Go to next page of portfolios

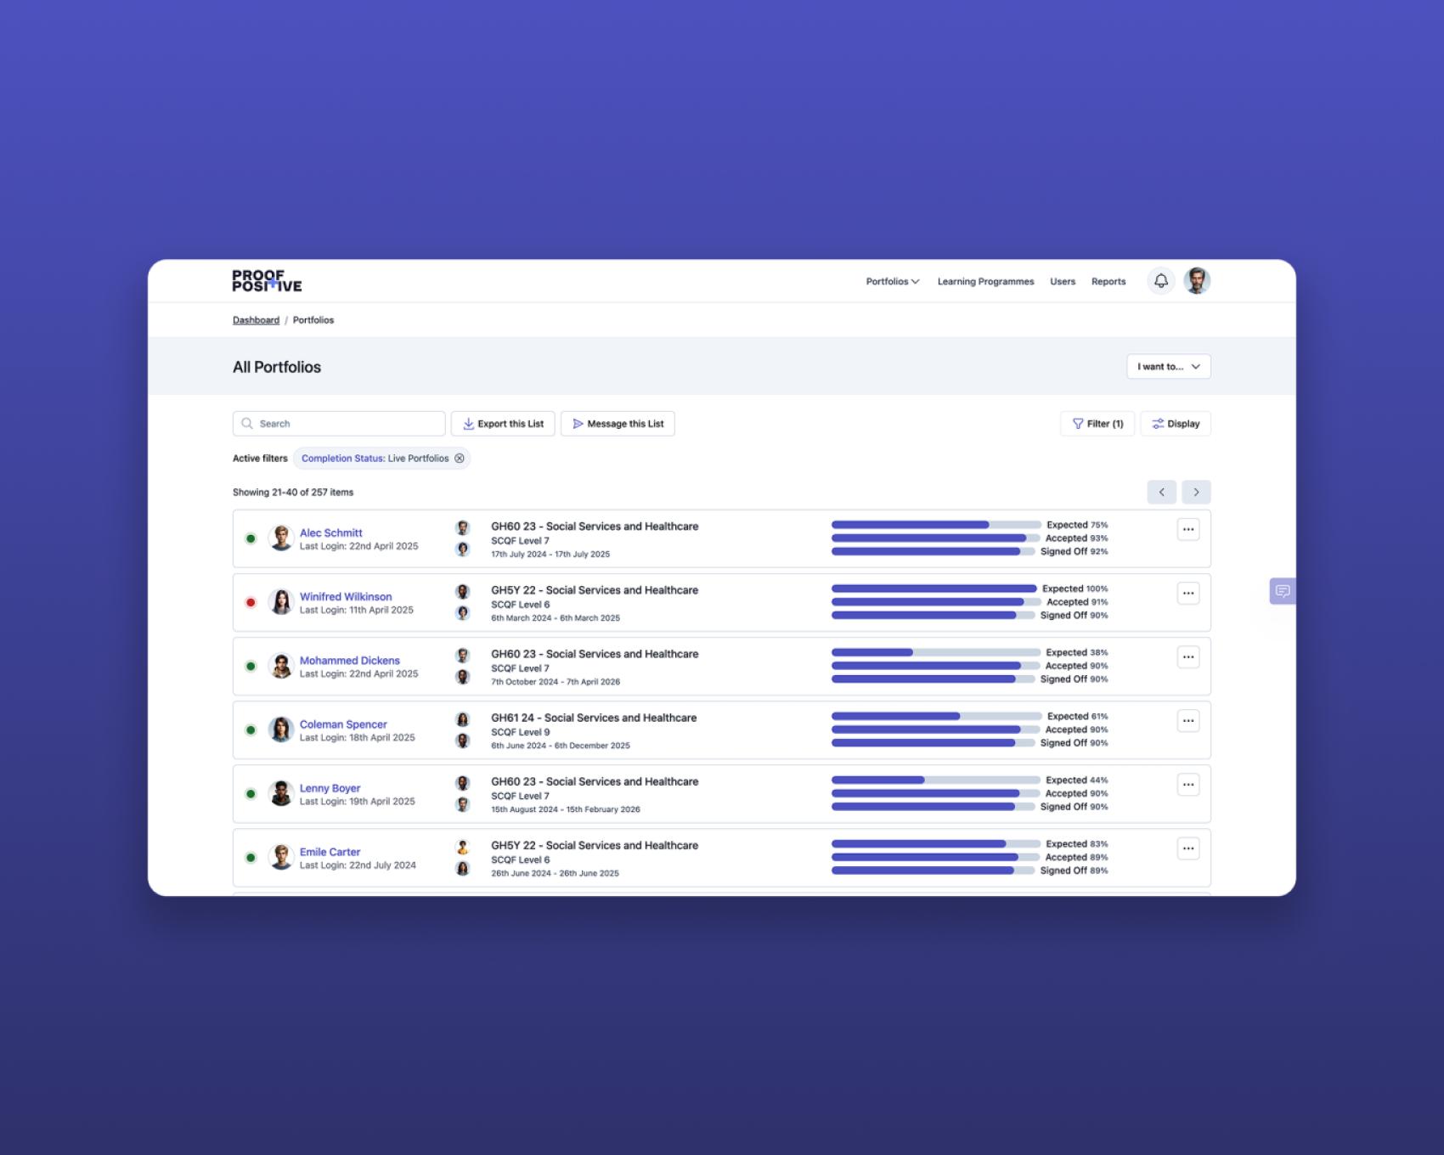click(x=1196, y=493)
